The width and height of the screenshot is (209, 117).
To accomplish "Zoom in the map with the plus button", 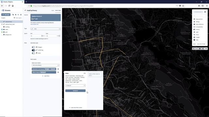I will 194,49.
